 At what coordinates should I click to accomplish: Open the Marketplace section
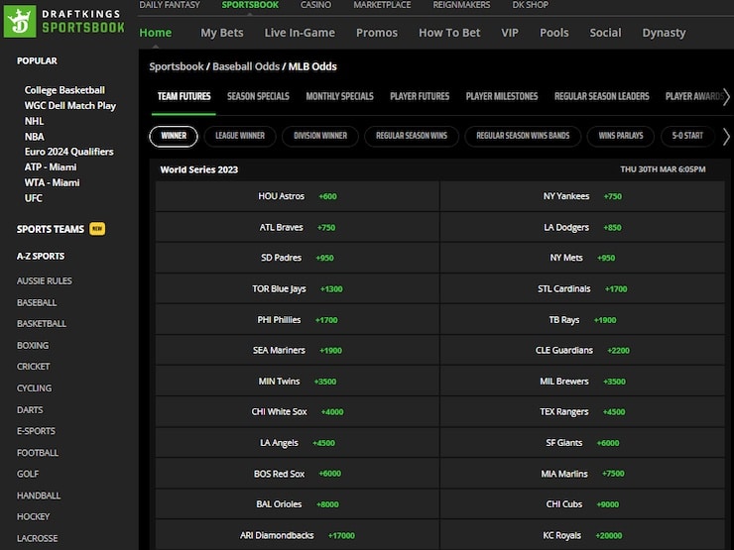point(382,5)
